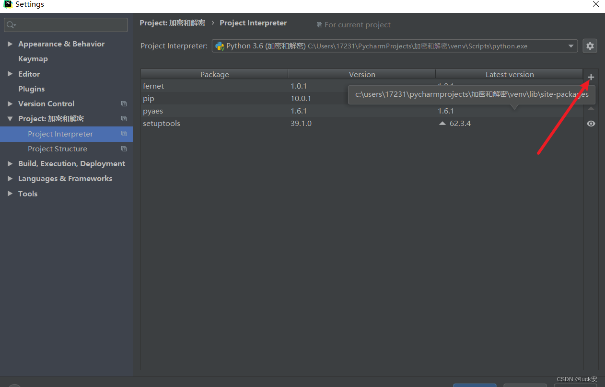The width and height of the screenshot is (605, 387).
Task: Click the update arrow beside 62.3.4
Action: [442, 124]
